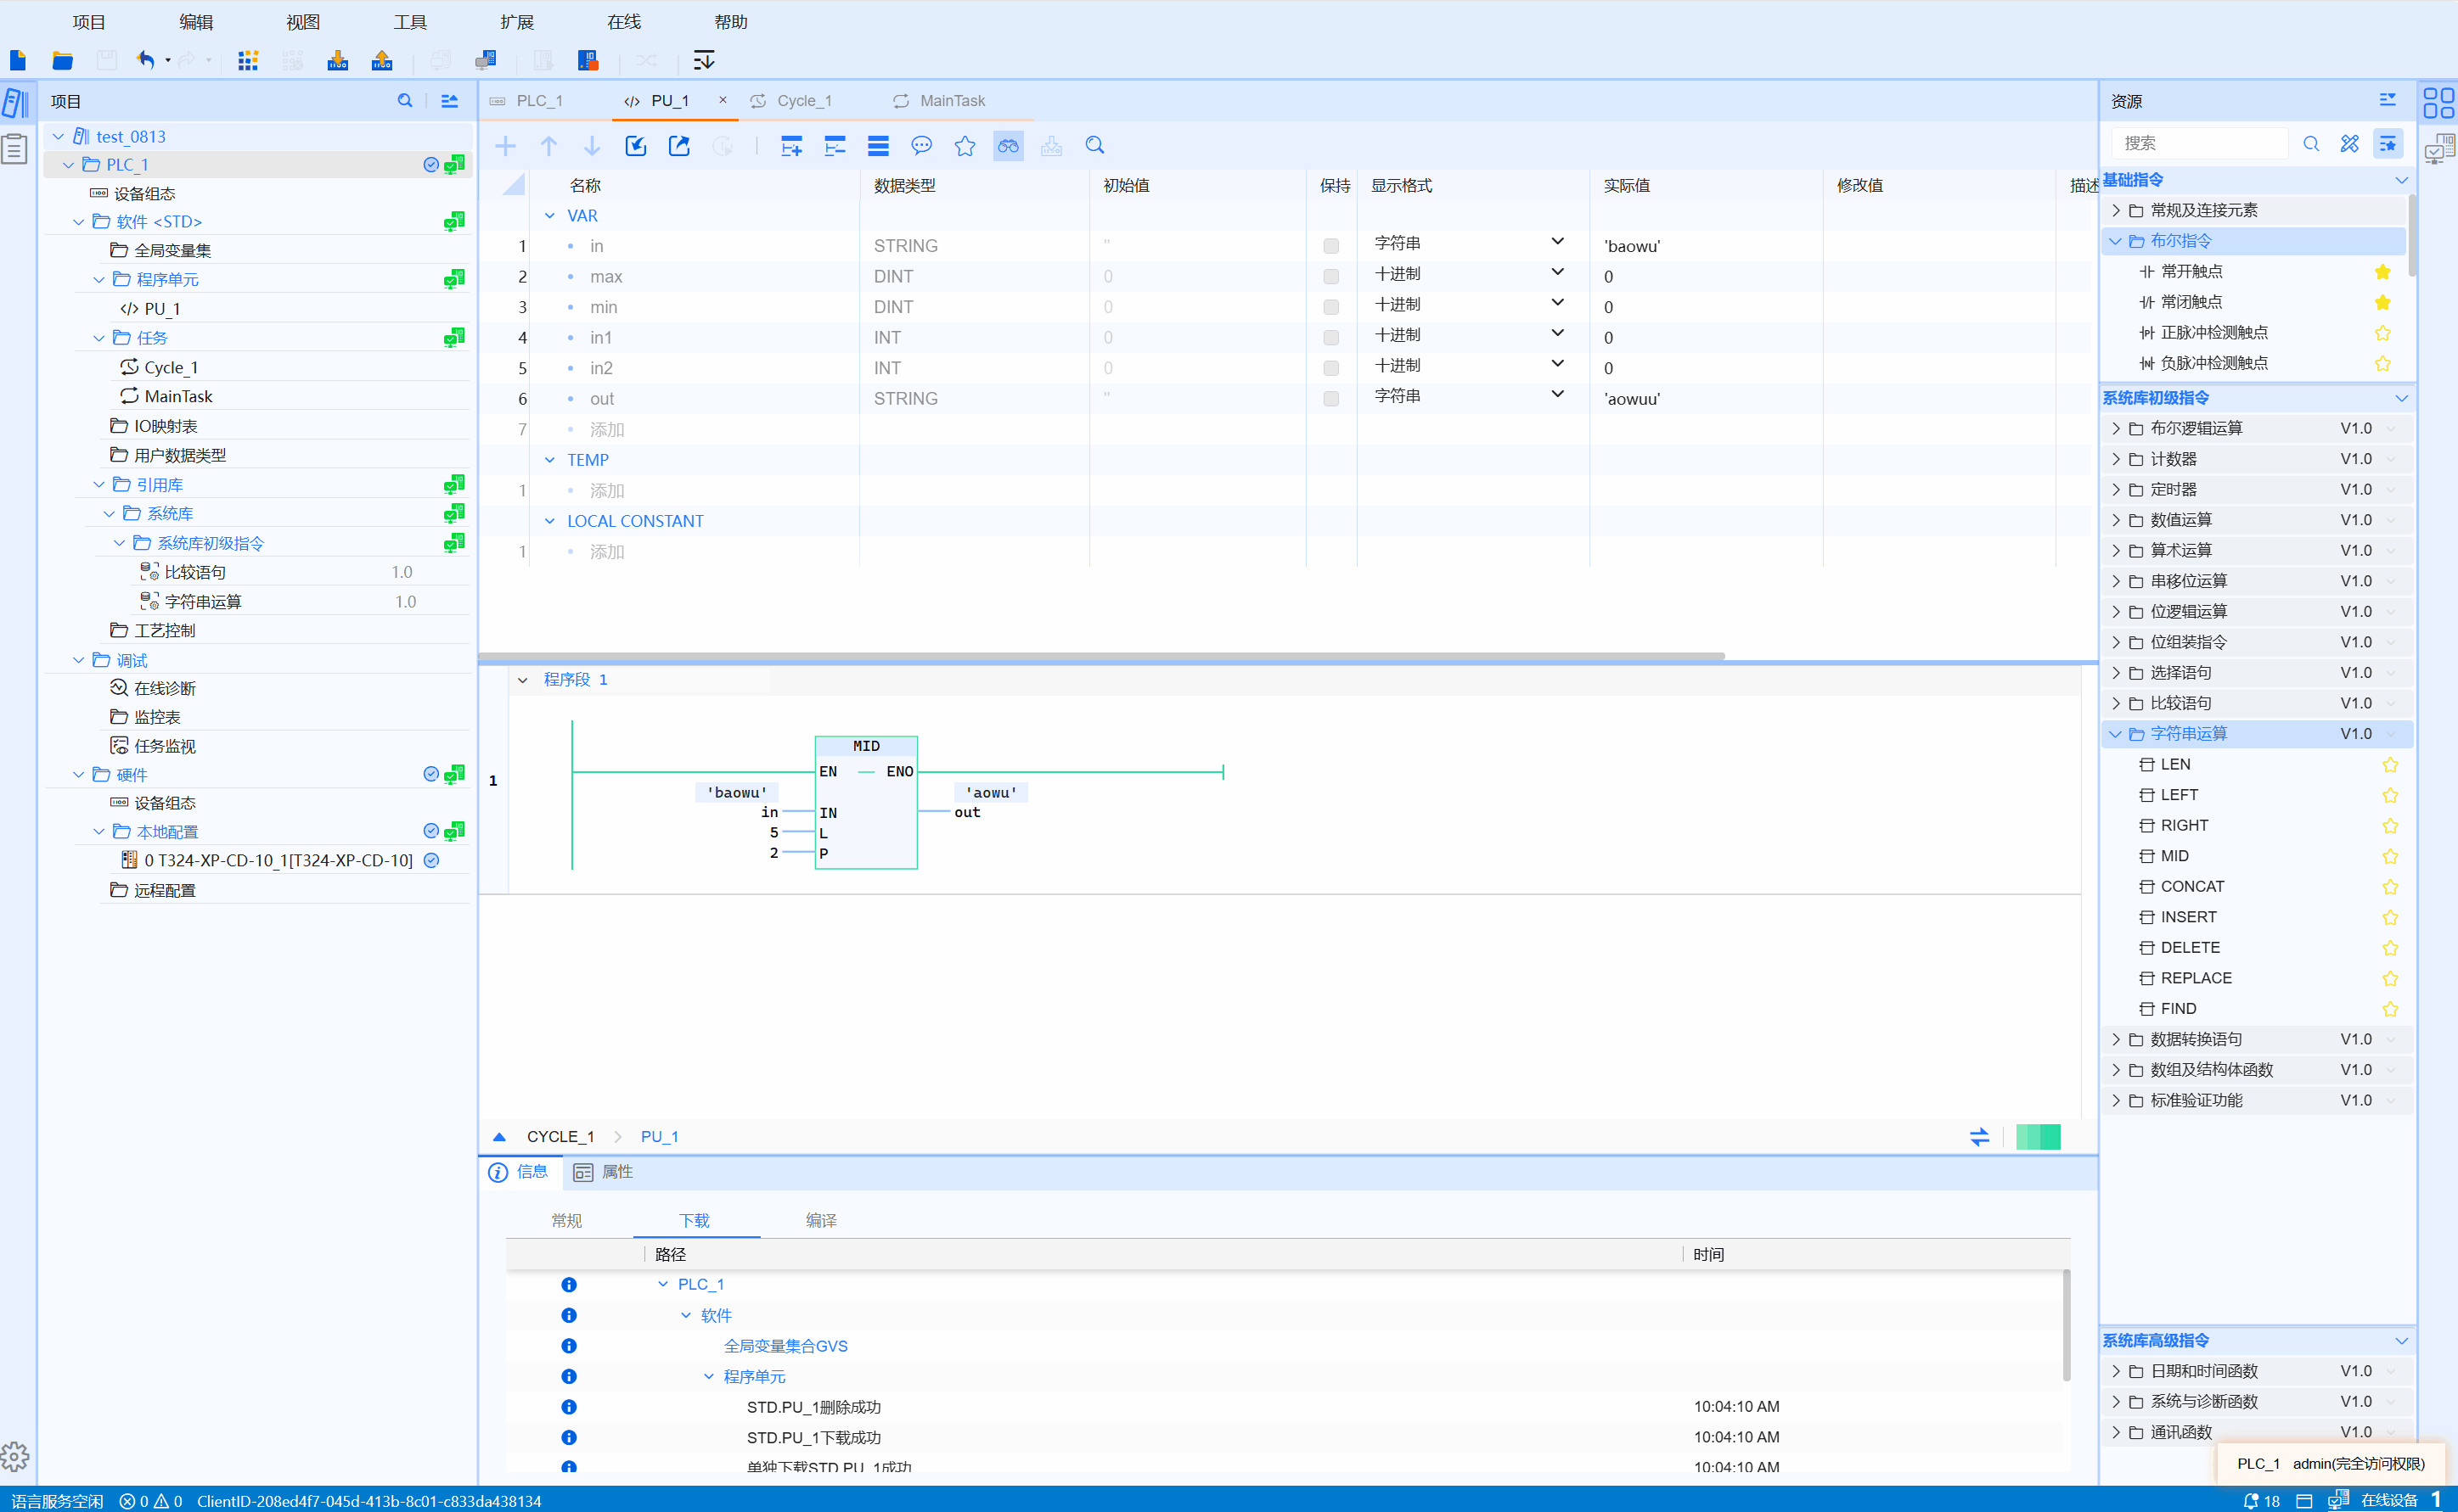Image resolution: width=2458 pixels, height=1512 pixels.
Task: Open display format dropdown for variable min
Action: point(1556,304)
